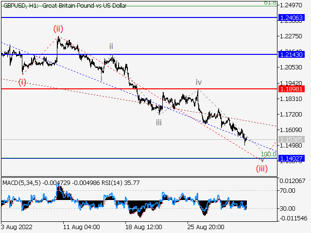The height and width of the screenshot is (233, 311).
Task: Click the red 1.18981 price level label
Action: pyautogui.click(x=292, y=89)
